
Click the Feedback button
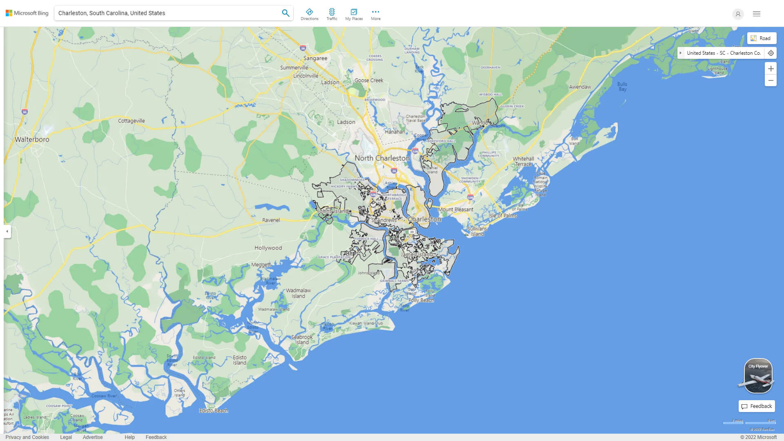pos(756,406)
